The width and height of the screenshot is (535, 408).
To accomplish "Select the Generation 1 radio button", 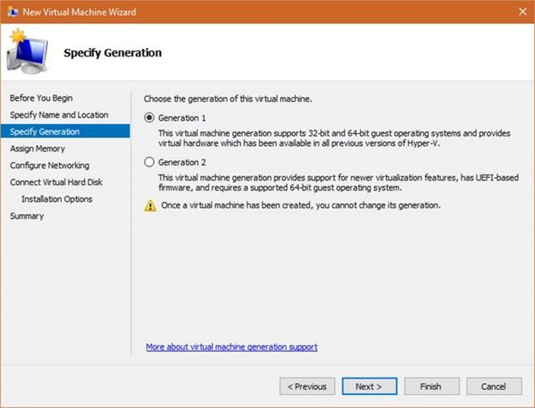I will (x=149, y=118).
